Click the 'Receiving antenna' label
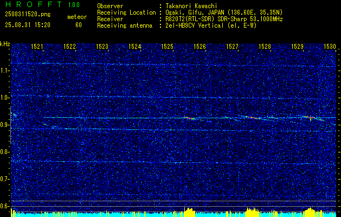 pos(125,25)
